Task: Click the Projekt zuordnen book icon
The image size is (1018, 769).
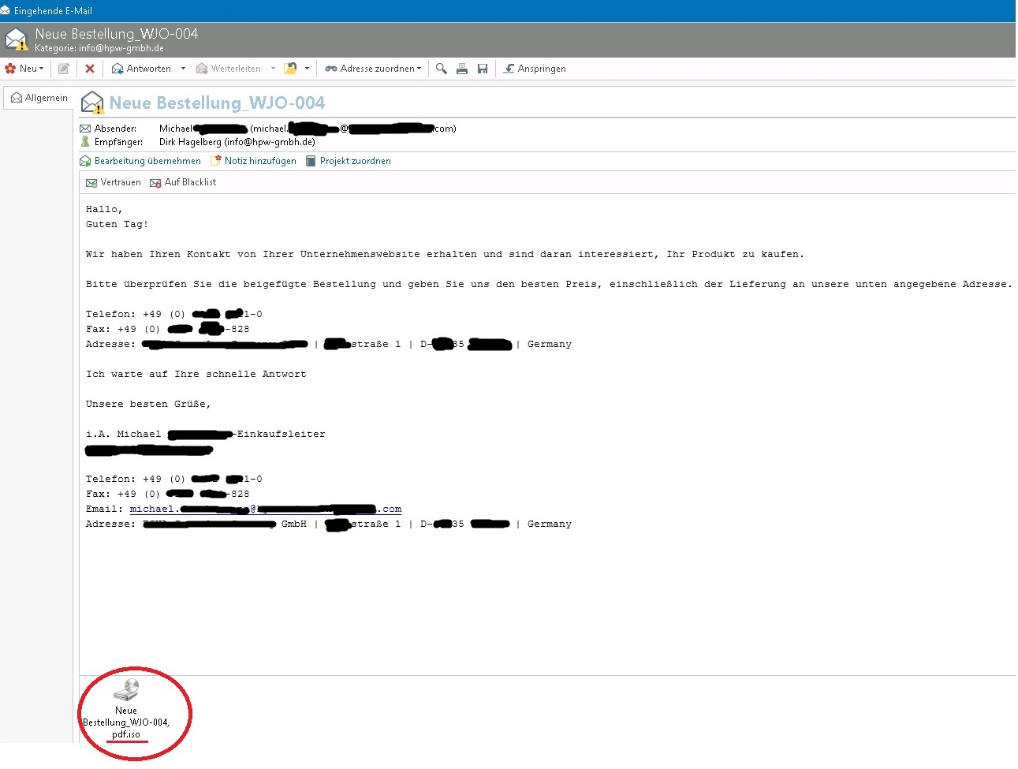Action: (311, 161)
